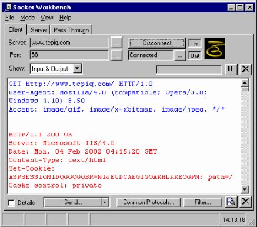The image size is (257, 227).
Task: Click the Socket Workbench title bar icon
Action: click(9, 7)
